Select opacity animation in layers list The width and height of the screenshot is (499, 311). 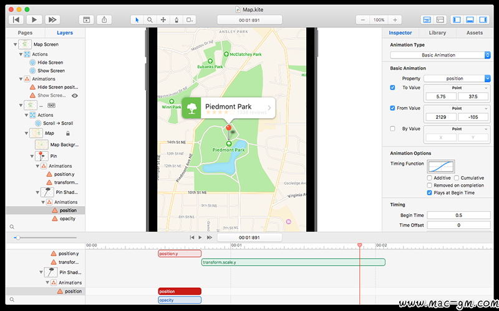67,219
